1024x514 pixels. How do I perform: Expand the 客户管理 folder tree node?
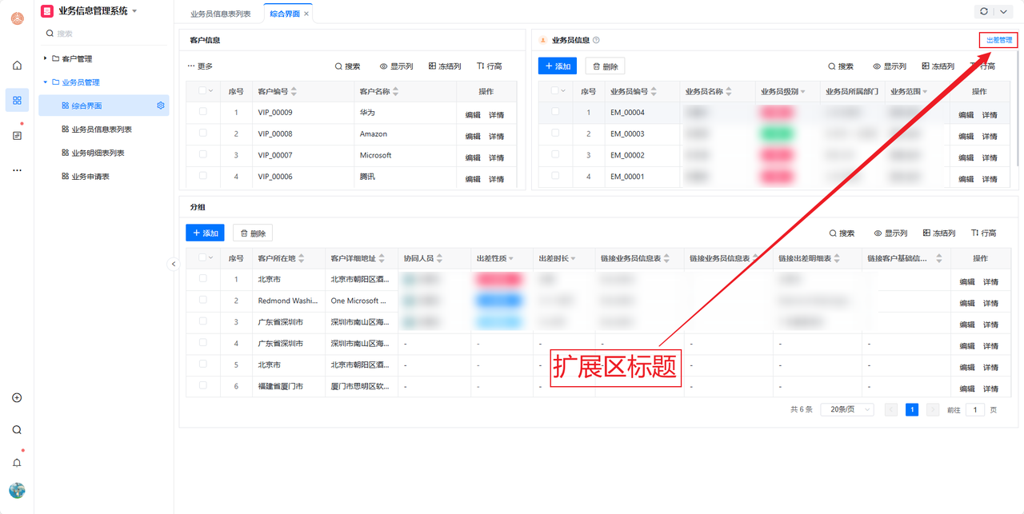[x=46, y=58]
